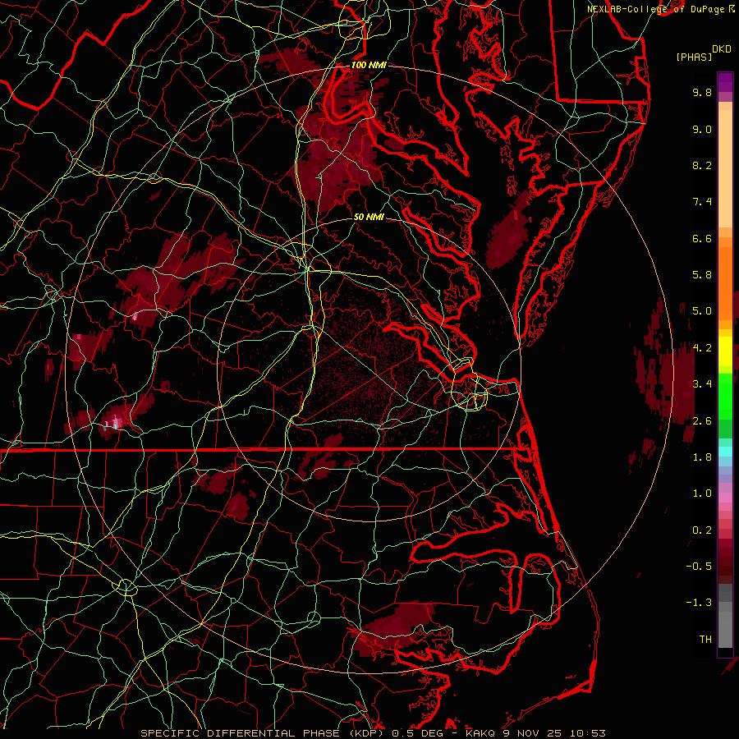The height and width of the screenshot is (739, 739).
Task: Pick the bright green segment of color bar
Action: [725, 396]
